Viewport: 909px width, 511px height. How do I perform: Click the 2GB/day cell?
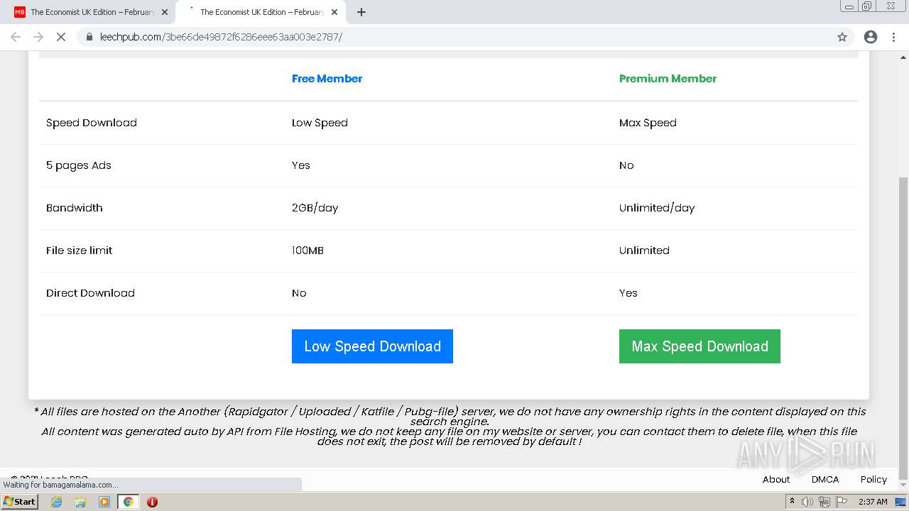[x=315, y=208]
